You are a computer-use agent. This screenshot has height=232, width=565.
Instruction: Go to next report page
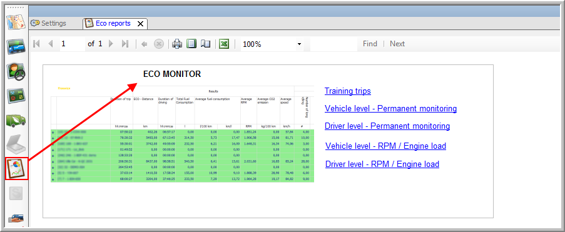pyautogui.click(x=111, y=44)
